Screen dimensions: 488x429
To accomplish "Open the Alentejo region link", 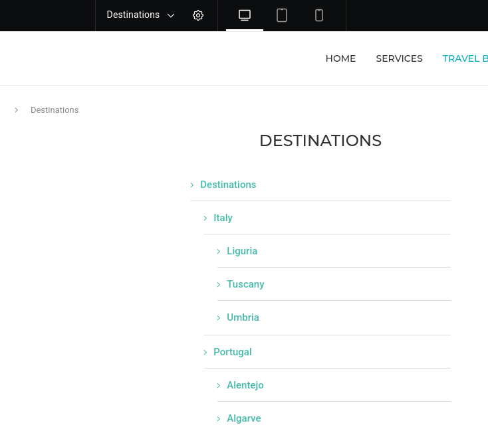I will (245, 385).
